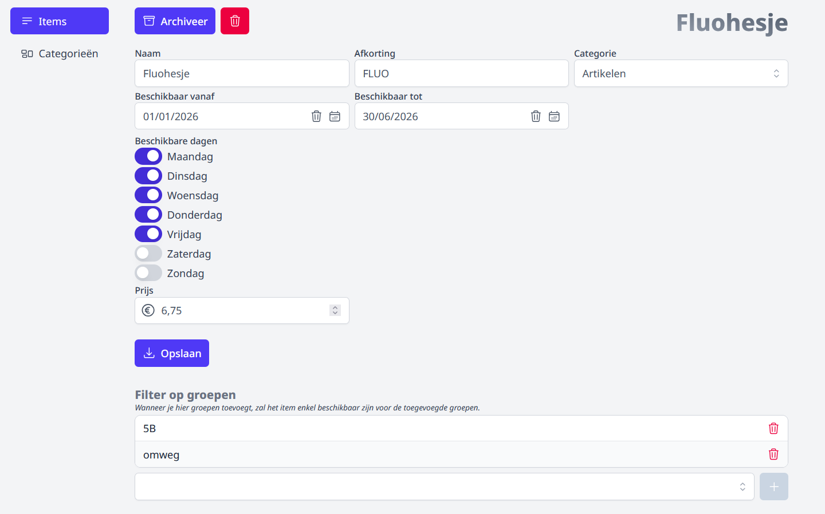This screenshot has height=514, width=825.
Task: Open Categorieën in the sidebar
Action: pos(60,54)
